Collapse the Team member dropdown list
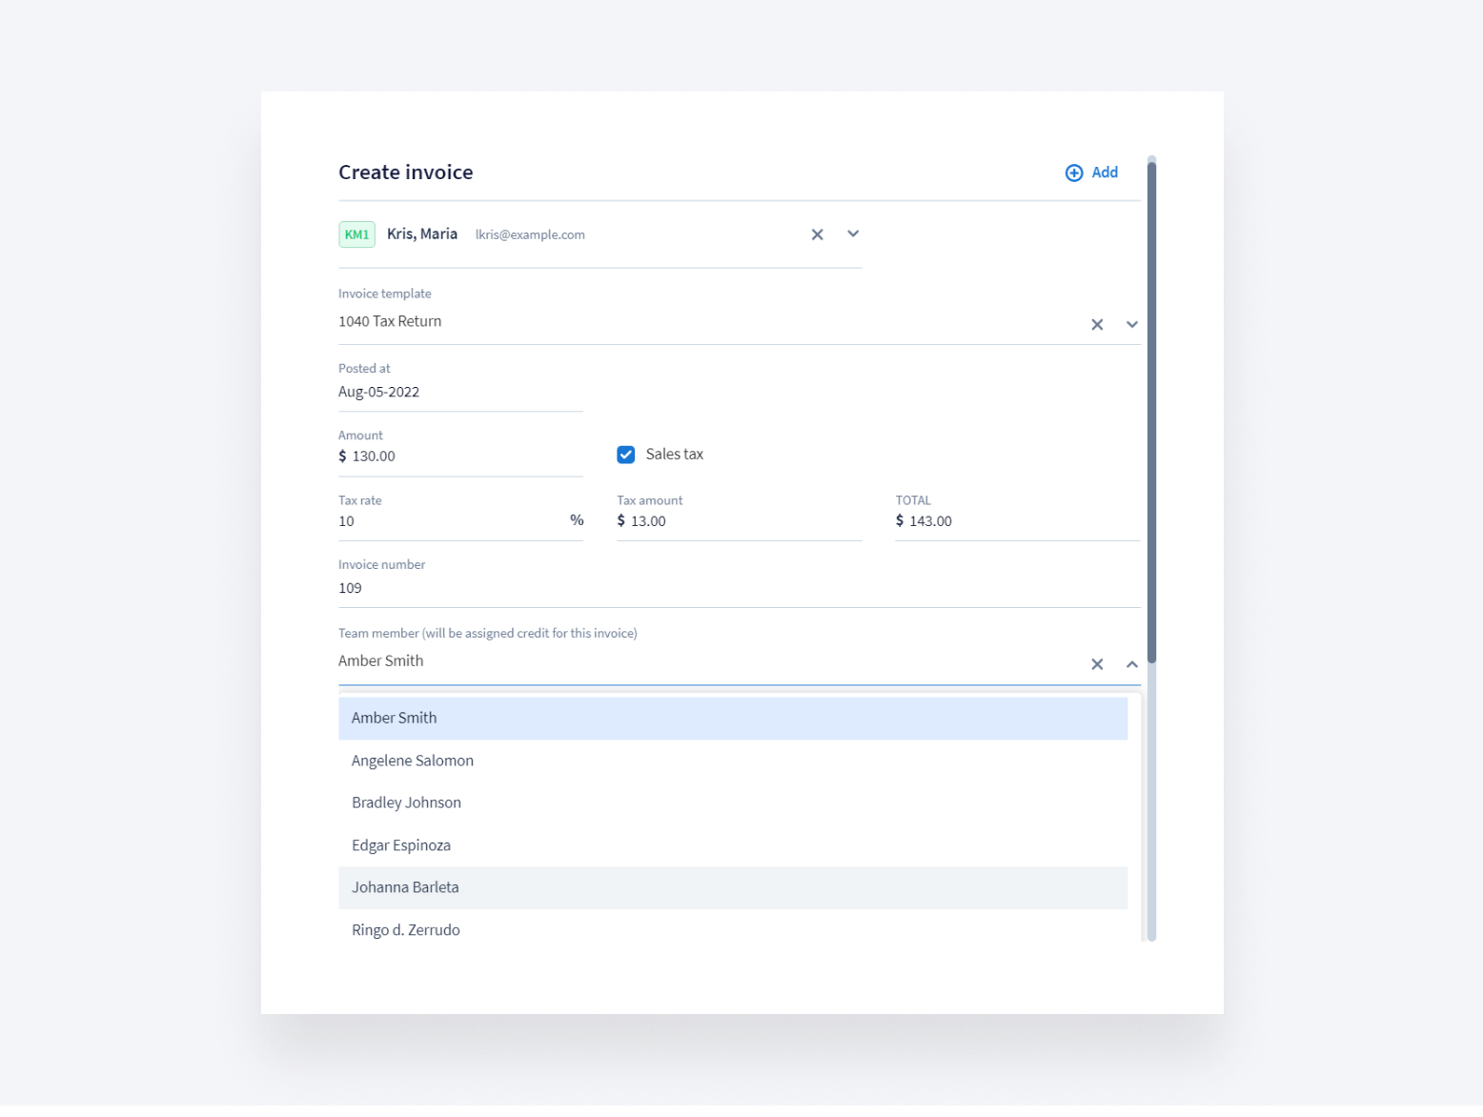 click(x=1131, y=664)
